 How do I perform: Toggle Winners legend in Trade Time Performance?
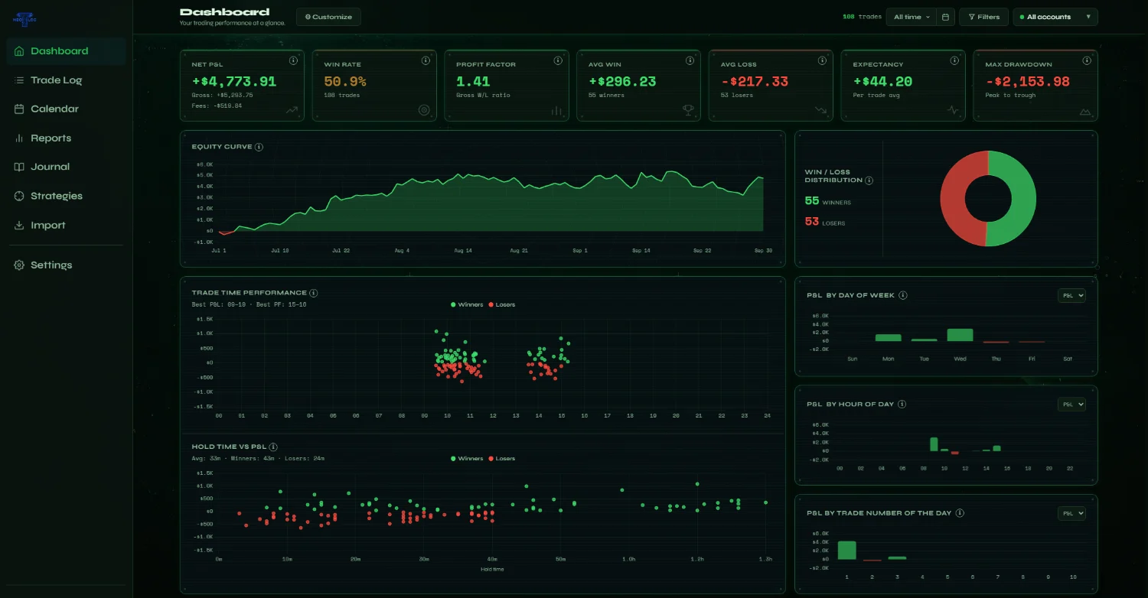(x=467, y=305)
